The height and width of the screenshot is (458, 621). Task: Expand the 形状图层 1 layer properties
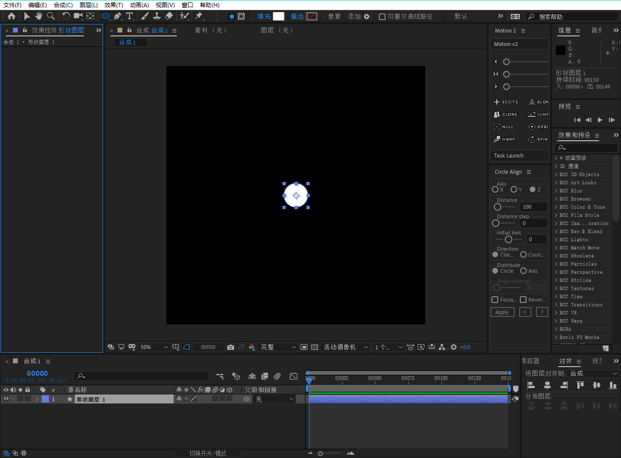coord(37,399)
